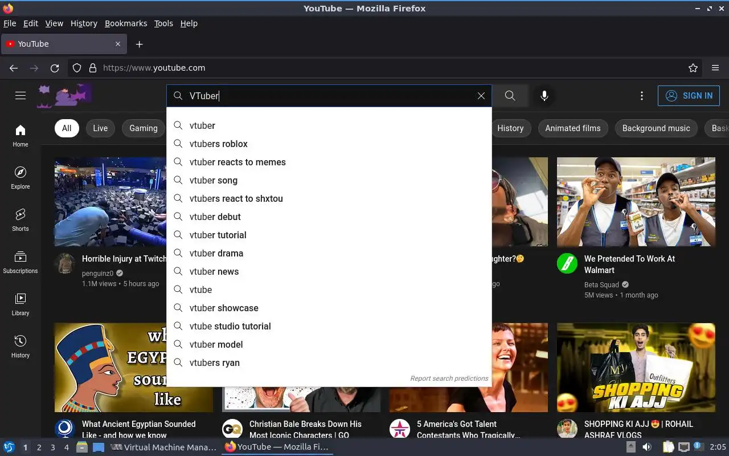Image resolution: width=729 pixels, height=456 pixels.
Task: Choose the 'vtuber debut' suggestion
Action: (x=329, y=217)
